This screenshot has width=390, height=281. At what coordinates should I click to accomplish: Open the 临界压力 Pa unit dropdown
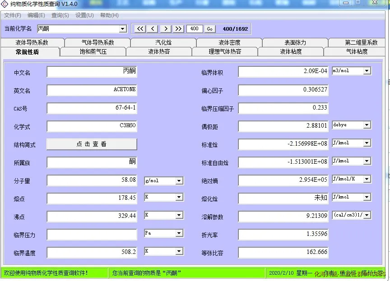[x=179, y=233]
